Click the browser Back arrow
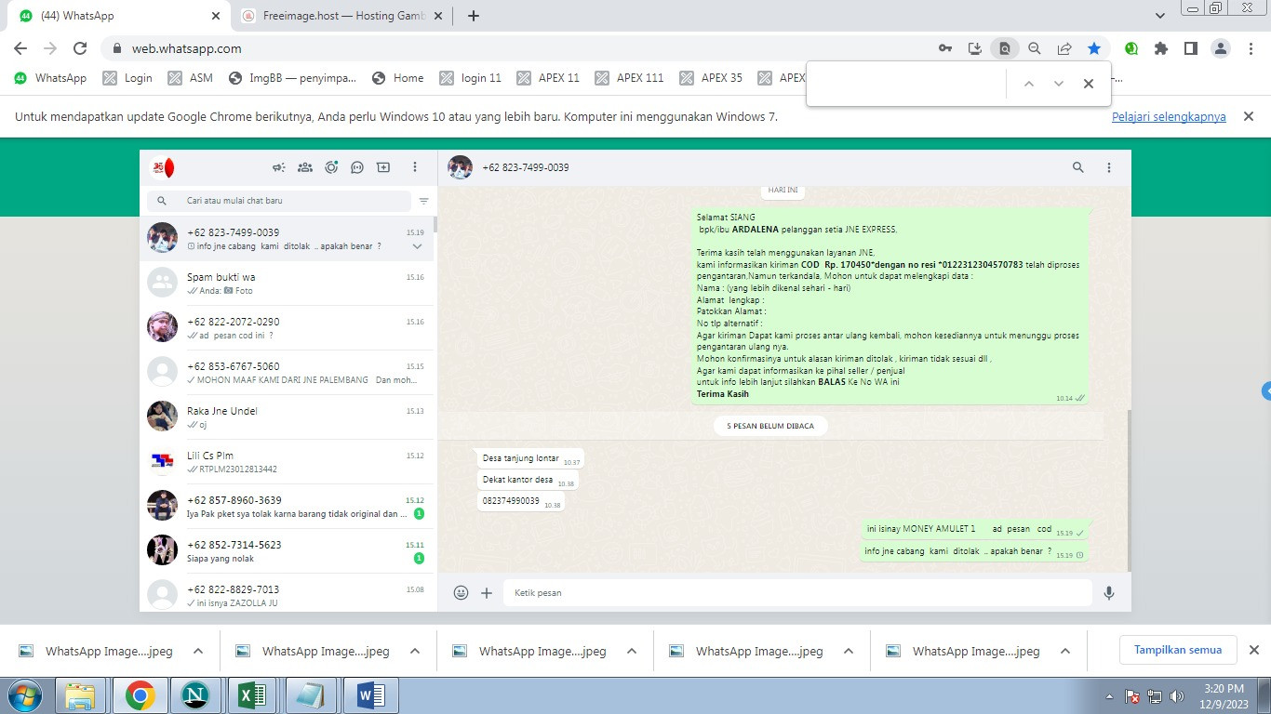 (x=20, y=48)
